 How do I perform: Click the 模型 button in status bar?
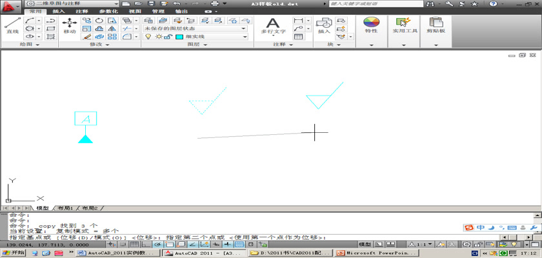365,244
